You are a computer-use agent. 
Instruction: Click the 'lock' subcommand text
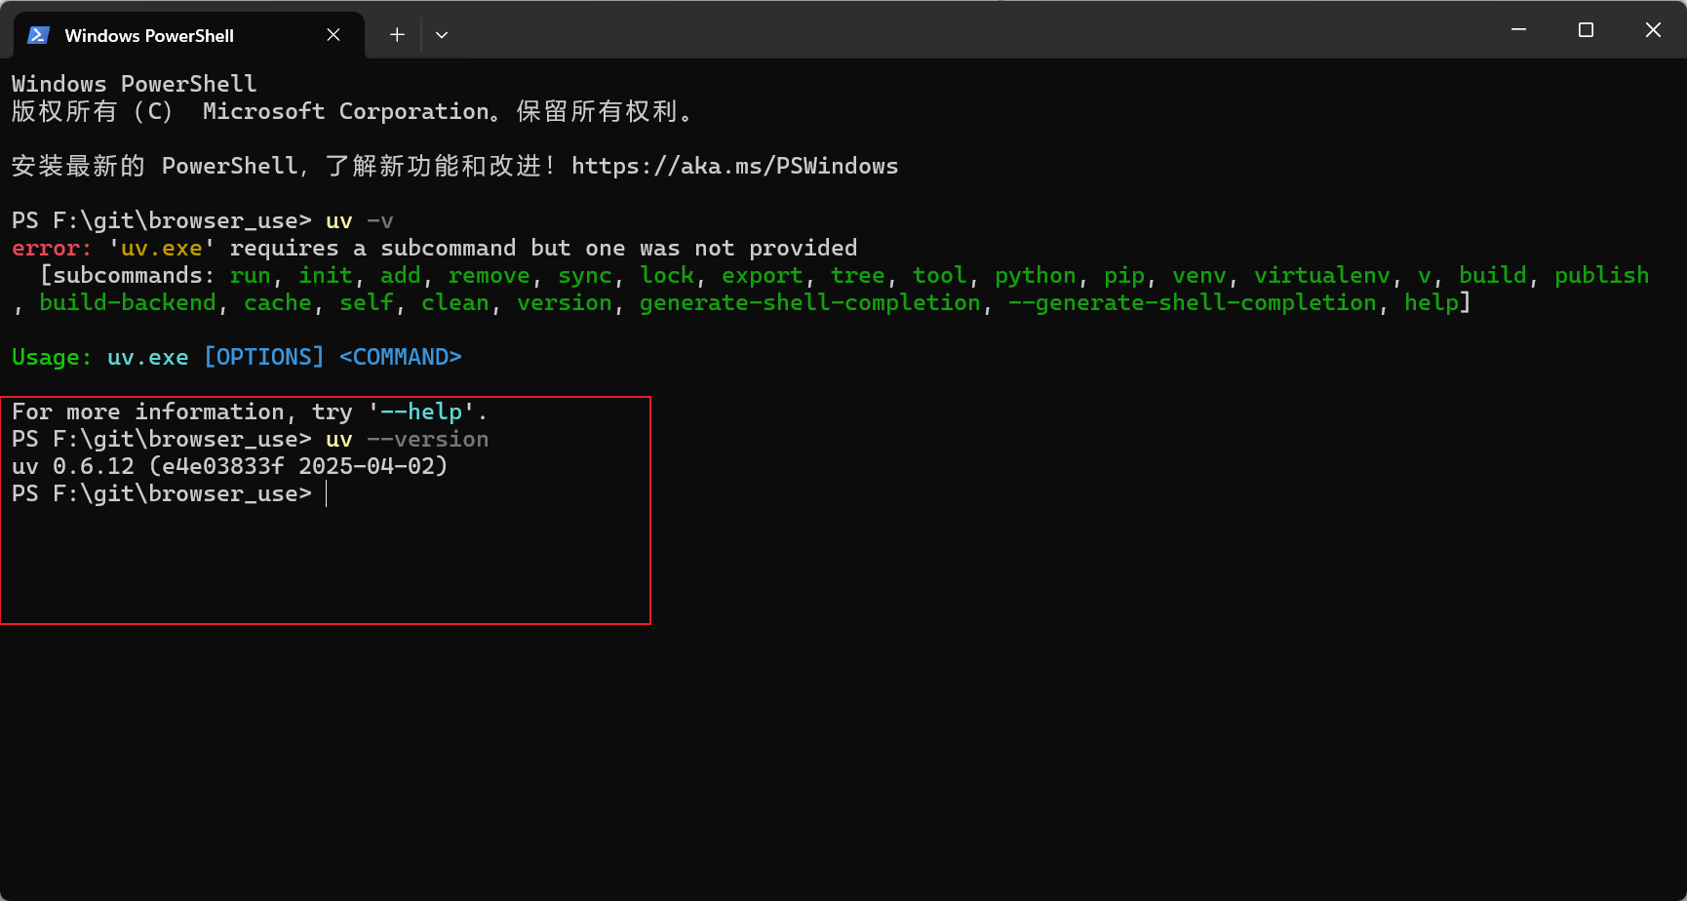[666, 275]
